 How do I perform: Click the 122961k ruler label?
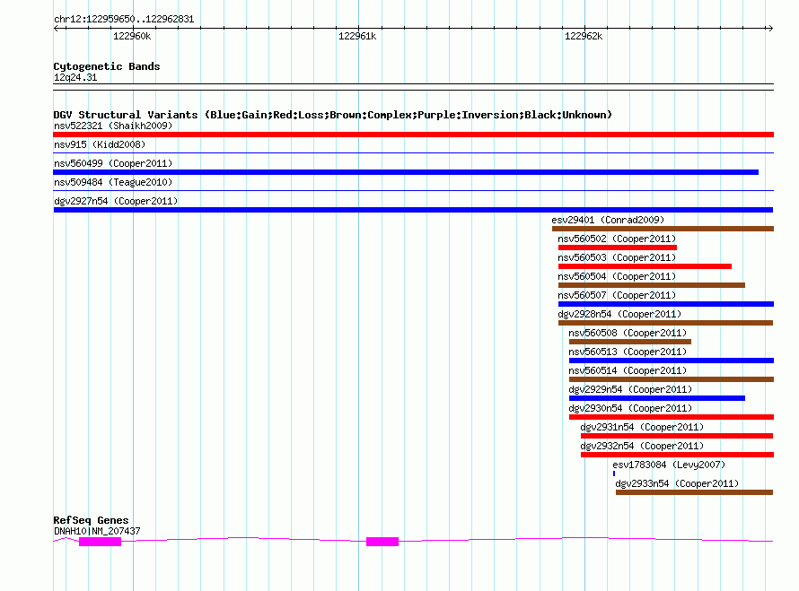[x=357, y=36]
